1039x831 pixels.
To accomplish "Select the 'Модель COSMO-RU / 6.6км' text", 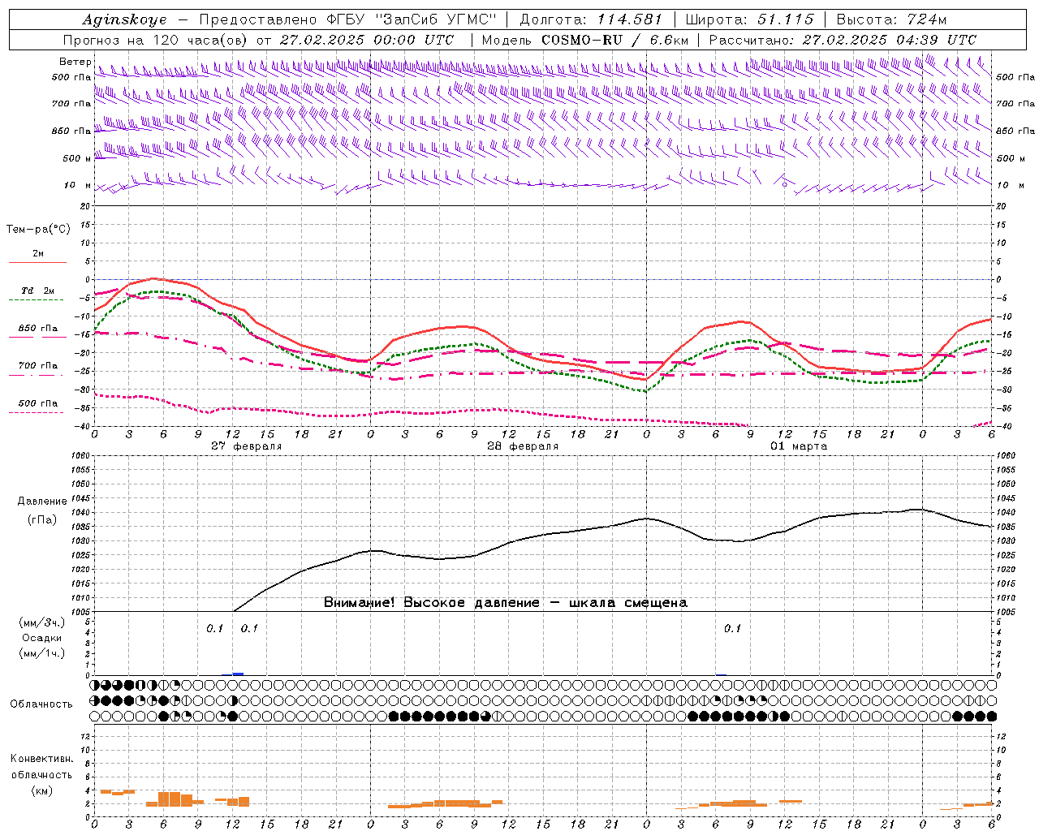I will point(585,40).
